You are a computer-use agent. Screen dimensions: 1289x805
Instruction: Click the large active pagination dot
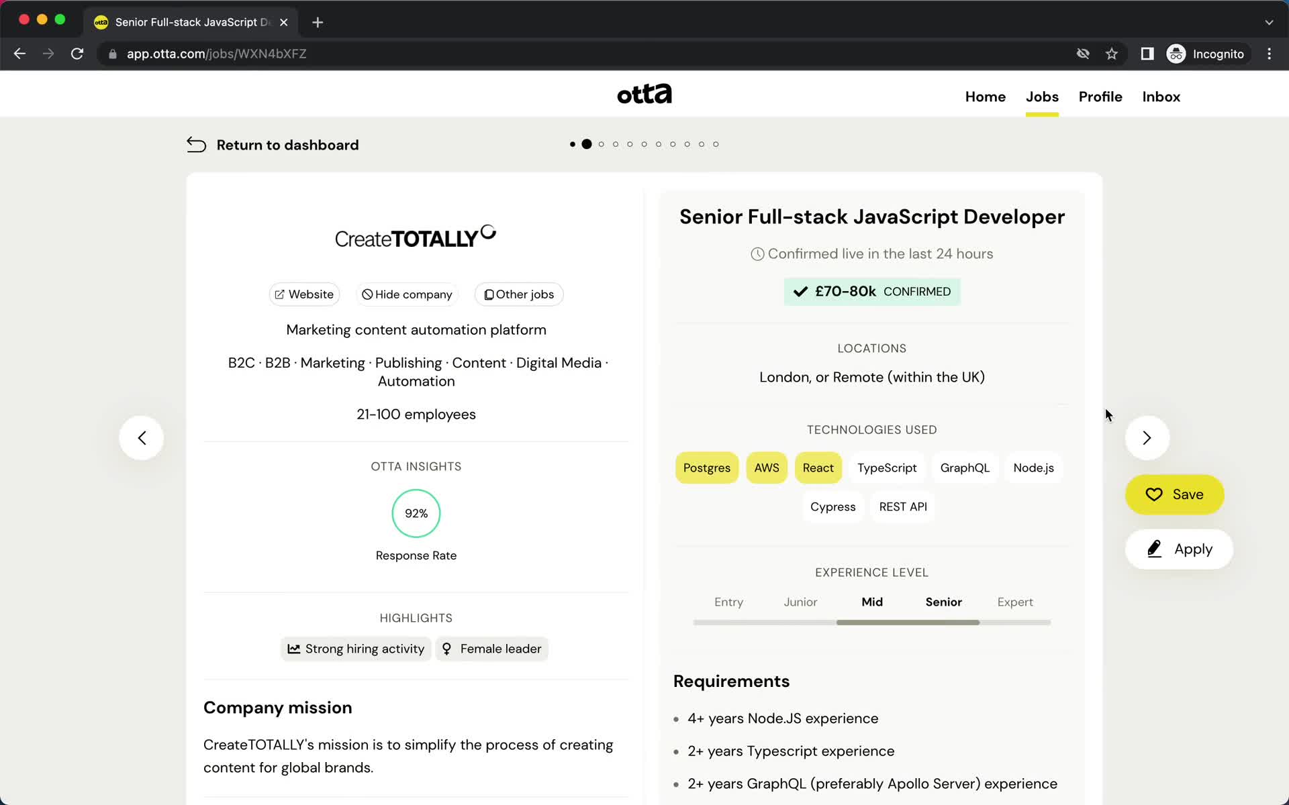pos(587,144)
